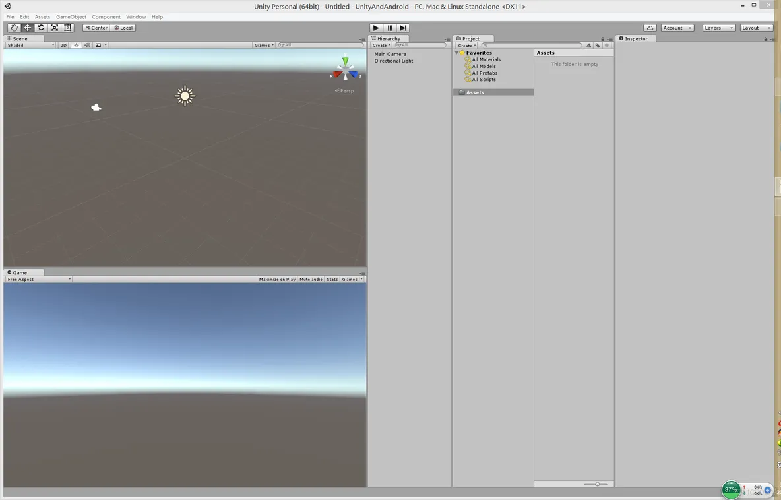Toggle Stats in Game view

click(332, 280)
